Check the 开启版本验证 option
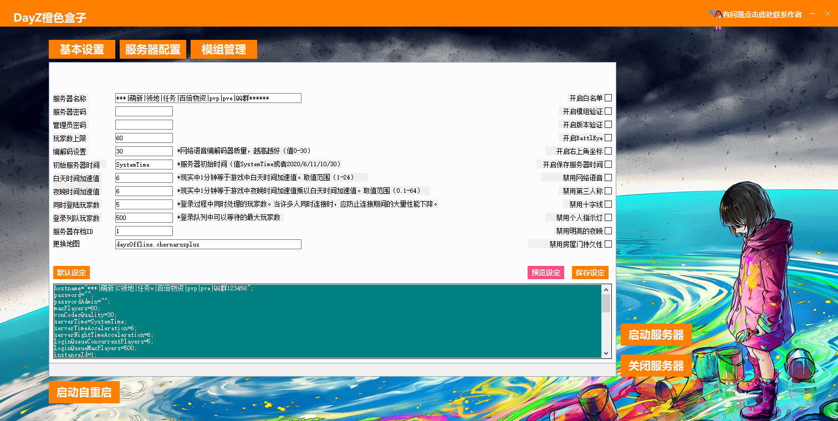Viewport: 838px width, 421px height. click(608, 125)
